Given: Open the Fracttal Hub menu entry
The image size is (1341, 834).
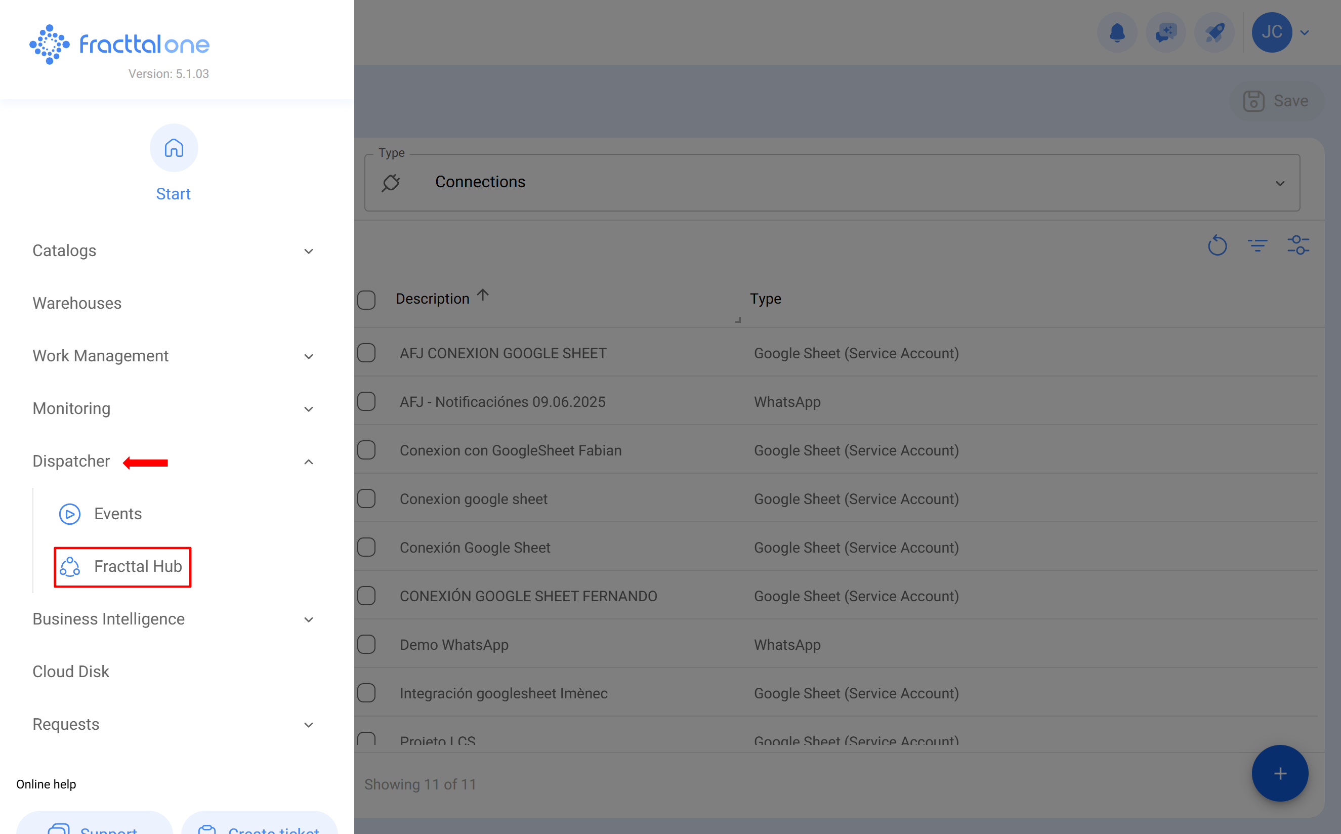Looking at the screenshot, I should click(137, 566).
